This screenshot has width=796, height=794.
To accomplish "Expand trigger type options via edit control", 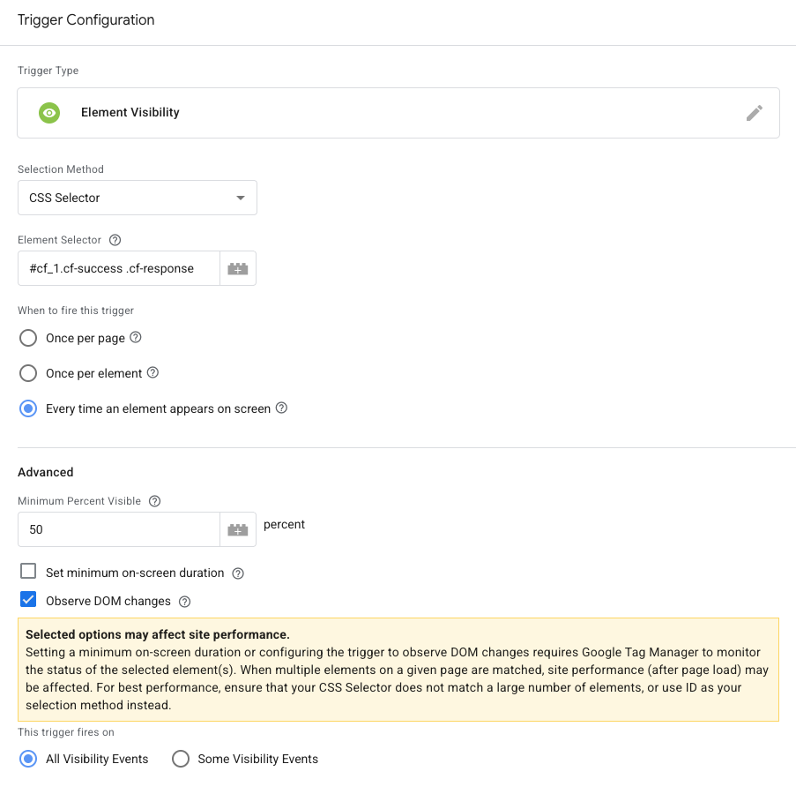I will pyautogui.click(x=755, y=112).
